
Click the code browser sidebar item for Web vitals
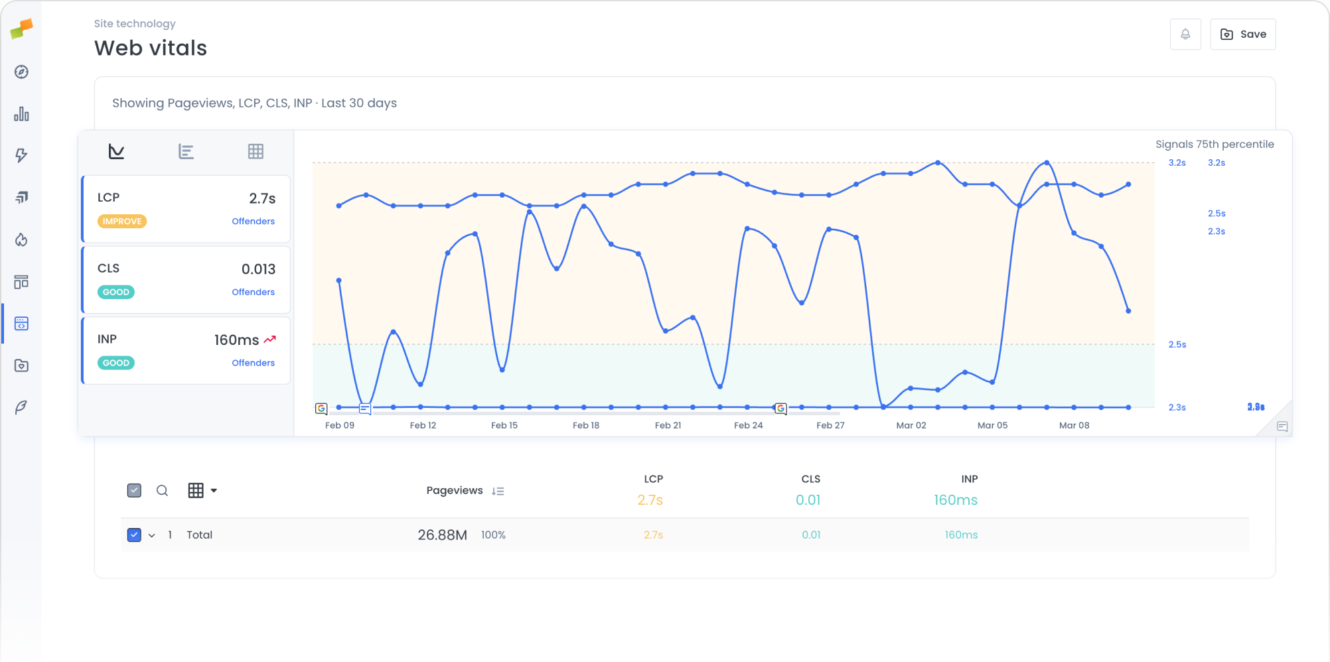pyautogui.click(x=21, y=324)
